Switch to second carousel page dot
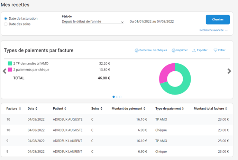The width and height of the screenshot is (238, 160). pos(117,97)
